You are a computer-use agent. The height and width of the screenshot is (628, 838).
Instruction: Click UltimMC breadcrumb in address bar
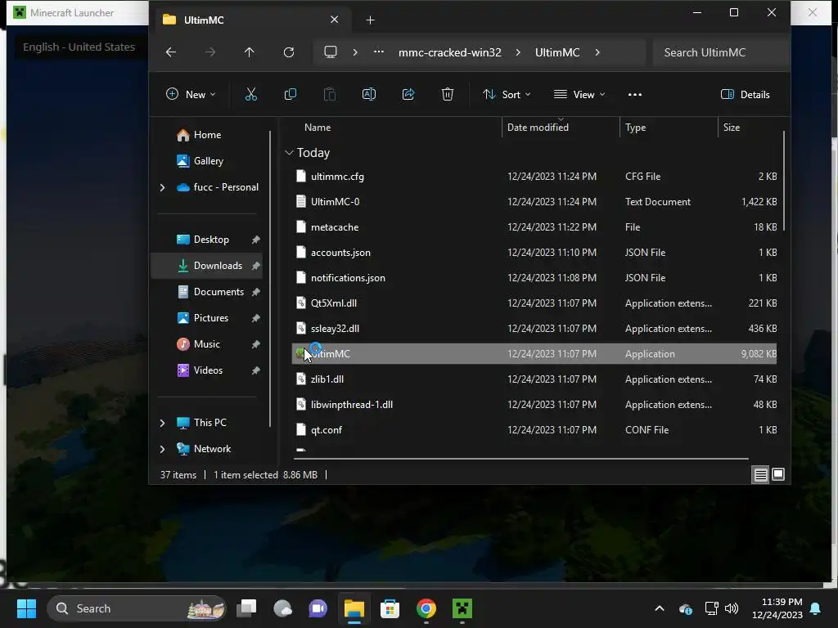(557, 52)
